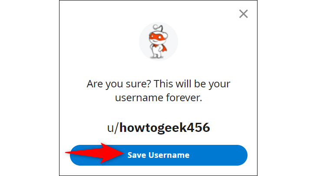Dismiss the dialog using the X icon
The image size is (317, 176).
tap(244, 14)
